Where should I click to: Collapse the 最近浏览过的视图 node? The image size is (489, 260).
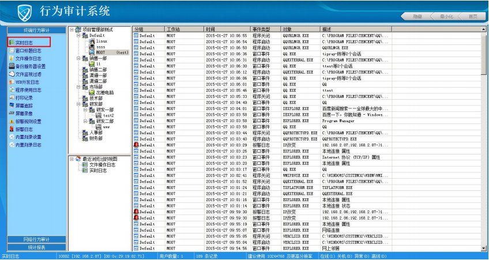point(72,159)
